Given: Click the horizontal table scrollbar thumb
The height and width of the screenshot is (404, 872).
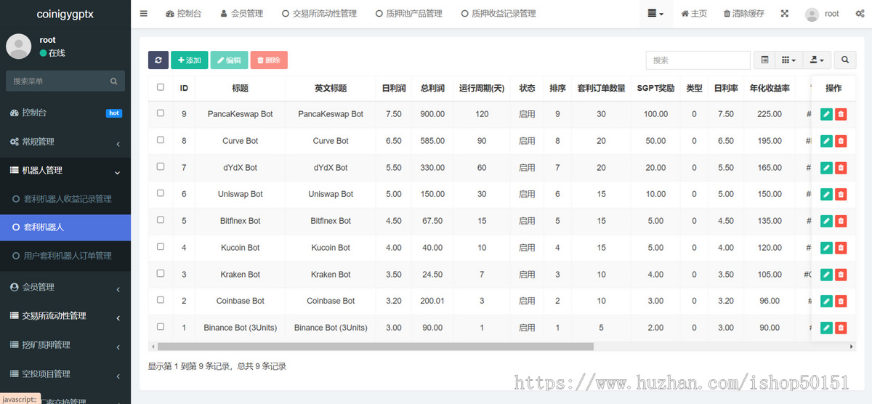Looking at the screenshot, I should coord(375,347).
